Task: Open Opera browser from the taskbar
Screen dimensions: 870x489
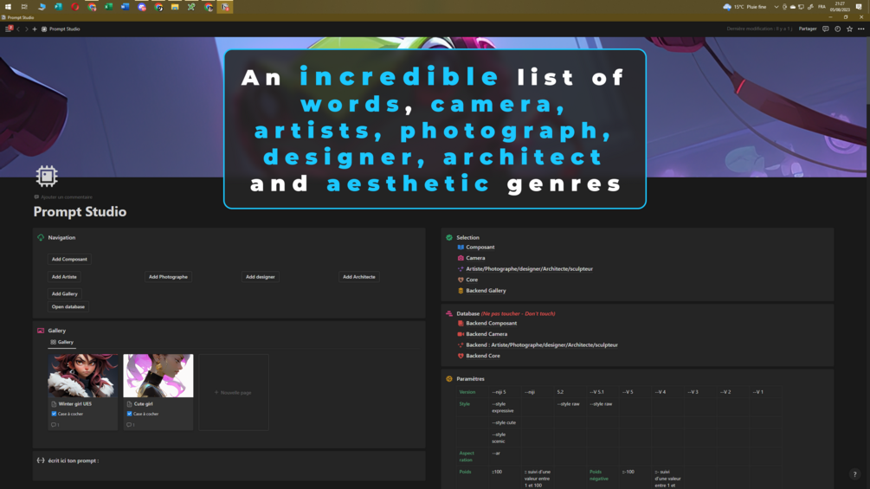Action: coord(75,7)
